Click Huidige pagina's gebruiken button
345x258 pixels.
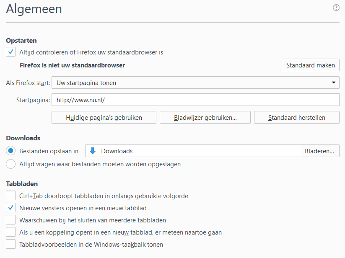pos(104,117)
